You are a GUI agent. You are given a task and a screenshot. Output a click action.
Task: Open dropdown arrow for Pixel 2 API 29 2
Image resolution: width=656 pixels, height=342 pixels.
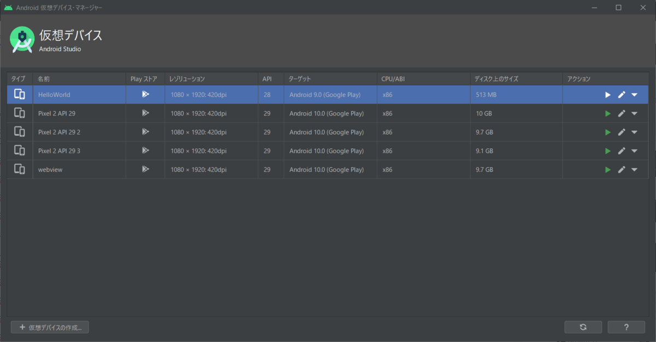[x=634, y=132]
